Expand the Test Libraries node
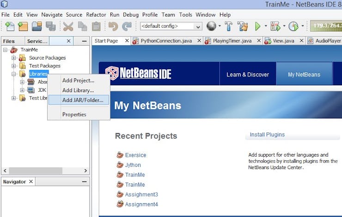This screenshot has height=217, width=342. tap(13, 98)
